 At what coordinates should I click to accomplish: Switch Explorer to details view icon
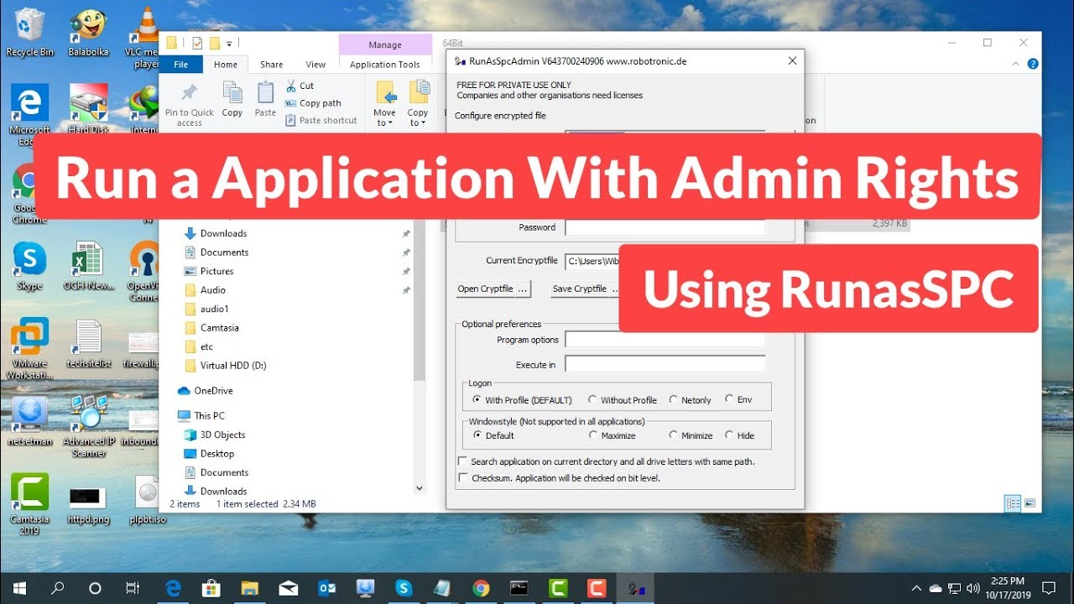pyautogui.click(x=1013, y=503)
